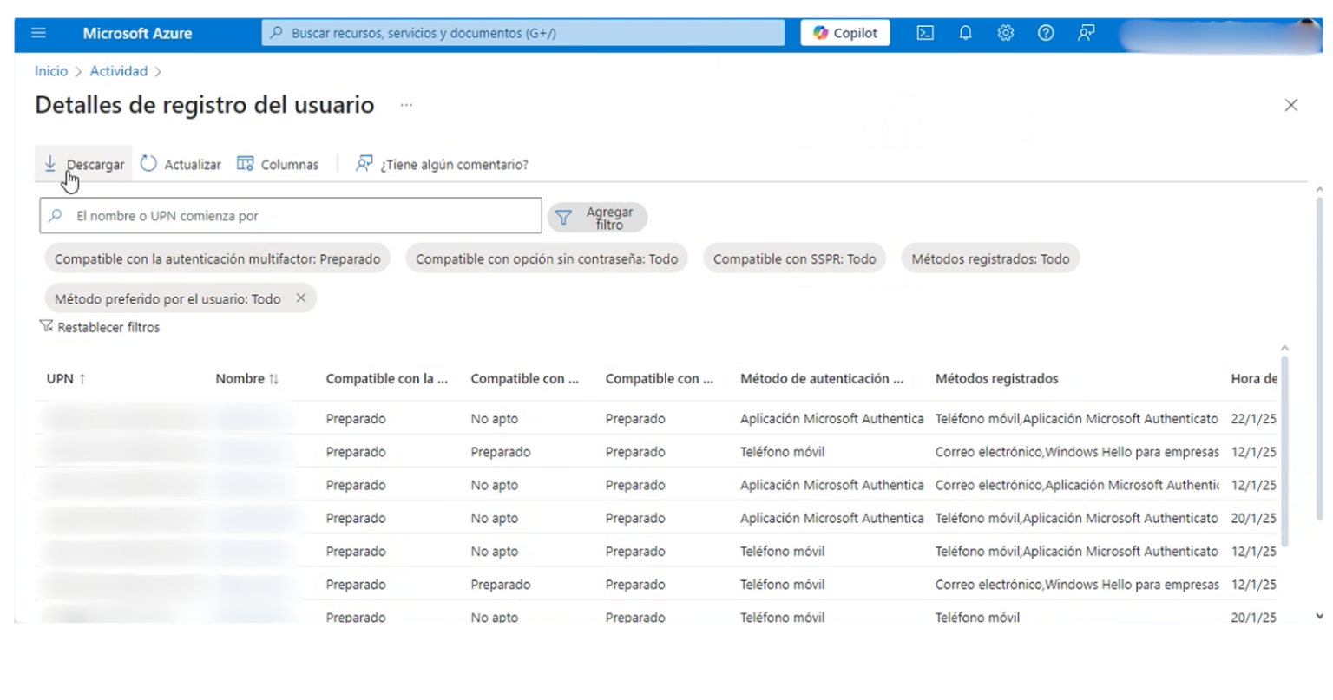Image resolution: width=1333 pixels, height=700 pixels.
Task: Open Copilot in the Azure top bar
Action: [843, 32]
